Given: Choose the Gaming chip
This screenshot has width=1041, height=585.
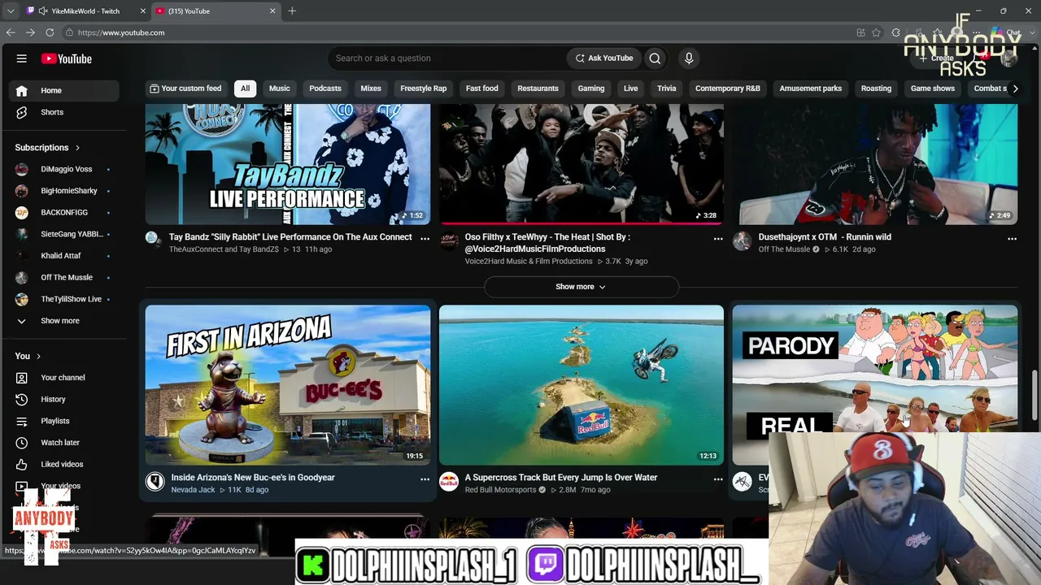Looking at the screenshot, I should coord(591,89).
